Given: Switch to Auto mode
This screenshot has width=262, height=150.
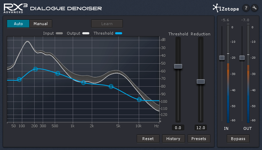Looking at the screenshot, I should pos(18,24).
